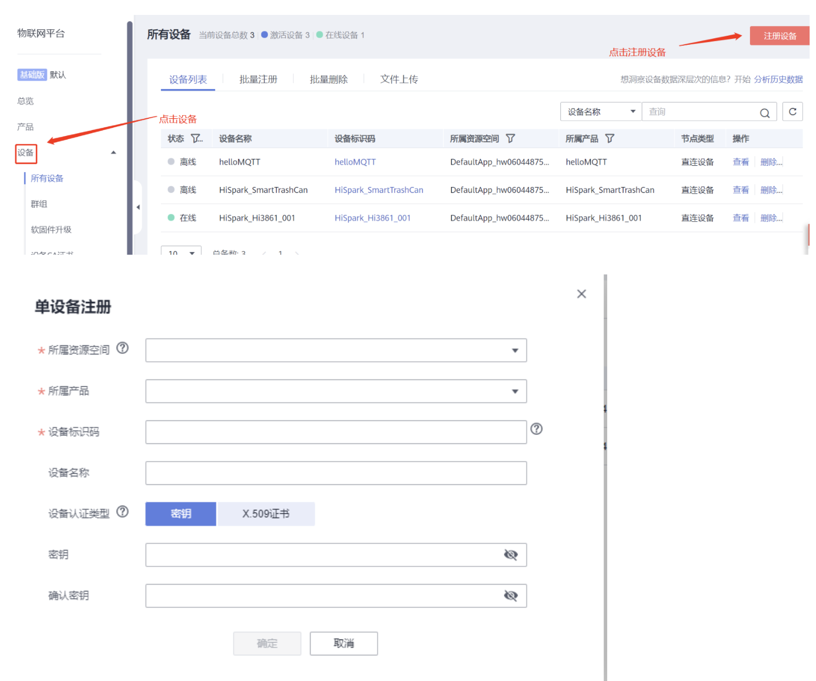
Task: Switch to the 文件上传 tab
Action: [x=399, y=79]
